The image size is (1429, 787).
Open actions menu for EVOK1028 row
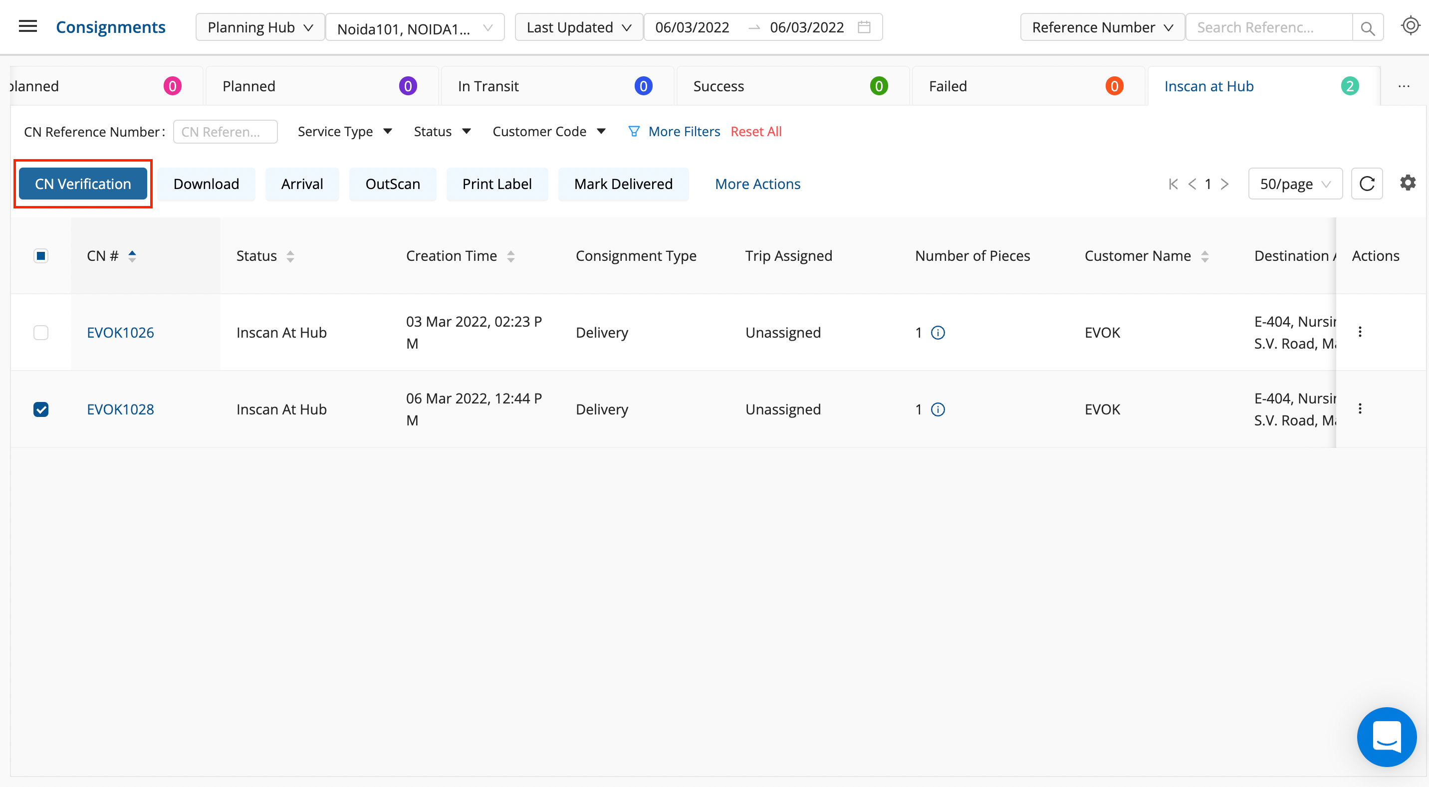pos(1360,409)
